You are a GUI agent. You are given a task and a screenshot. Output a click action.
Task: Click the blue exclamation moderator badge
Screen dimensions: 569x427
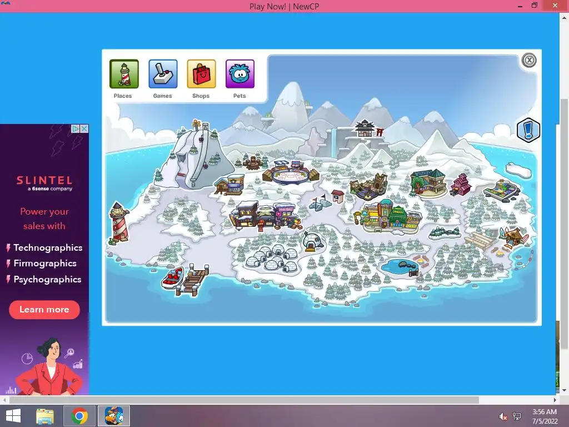coord(528,130)
